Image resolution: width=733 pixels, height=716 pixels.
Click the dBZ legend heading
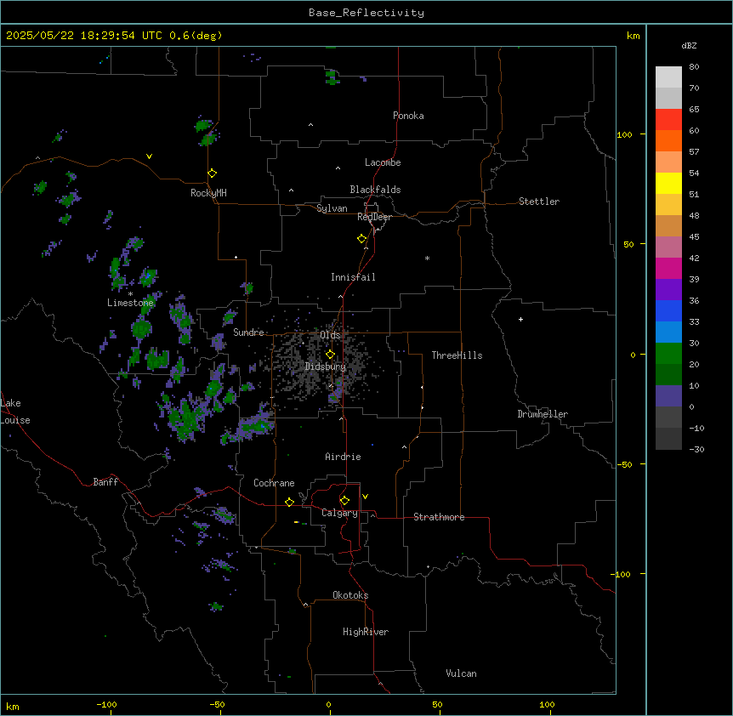[689, 45]
